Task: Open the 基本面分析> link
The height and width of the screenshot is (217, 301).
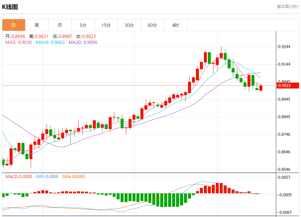Action: pyautogui.click(x=288, y=7)
